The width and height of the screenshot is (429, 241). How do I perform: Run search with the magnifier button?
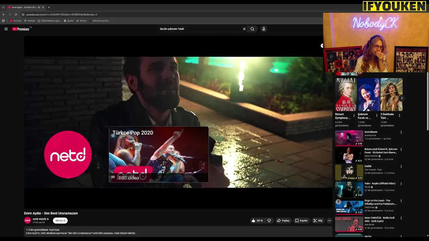click(x=252, y=29)
